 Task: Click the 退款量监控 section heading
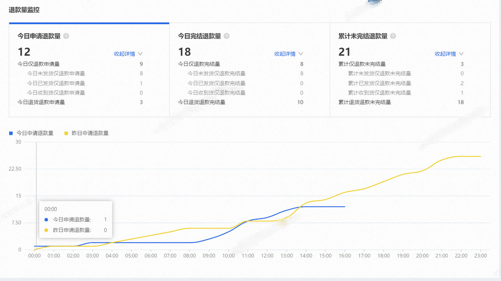pyautogui.click(x=24, y=10)
